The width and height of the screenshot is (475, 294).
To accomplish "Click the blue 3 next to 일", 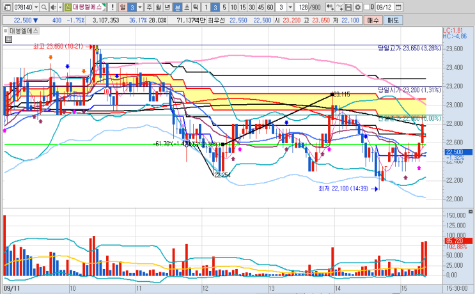I will (x=132, y=7).
